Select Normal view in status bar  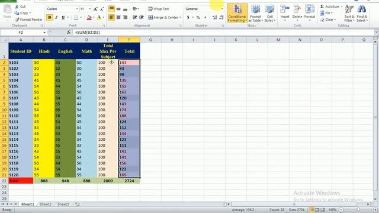click(x=311, y=210)
